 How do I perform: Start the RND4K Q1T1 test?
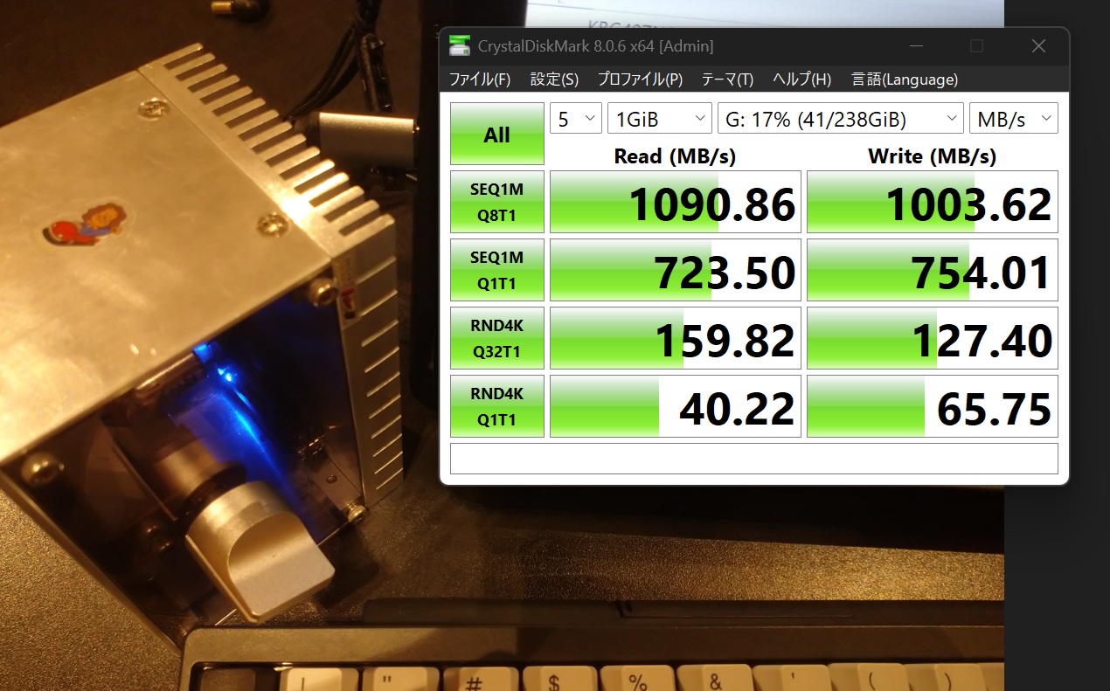click(496, 406)
